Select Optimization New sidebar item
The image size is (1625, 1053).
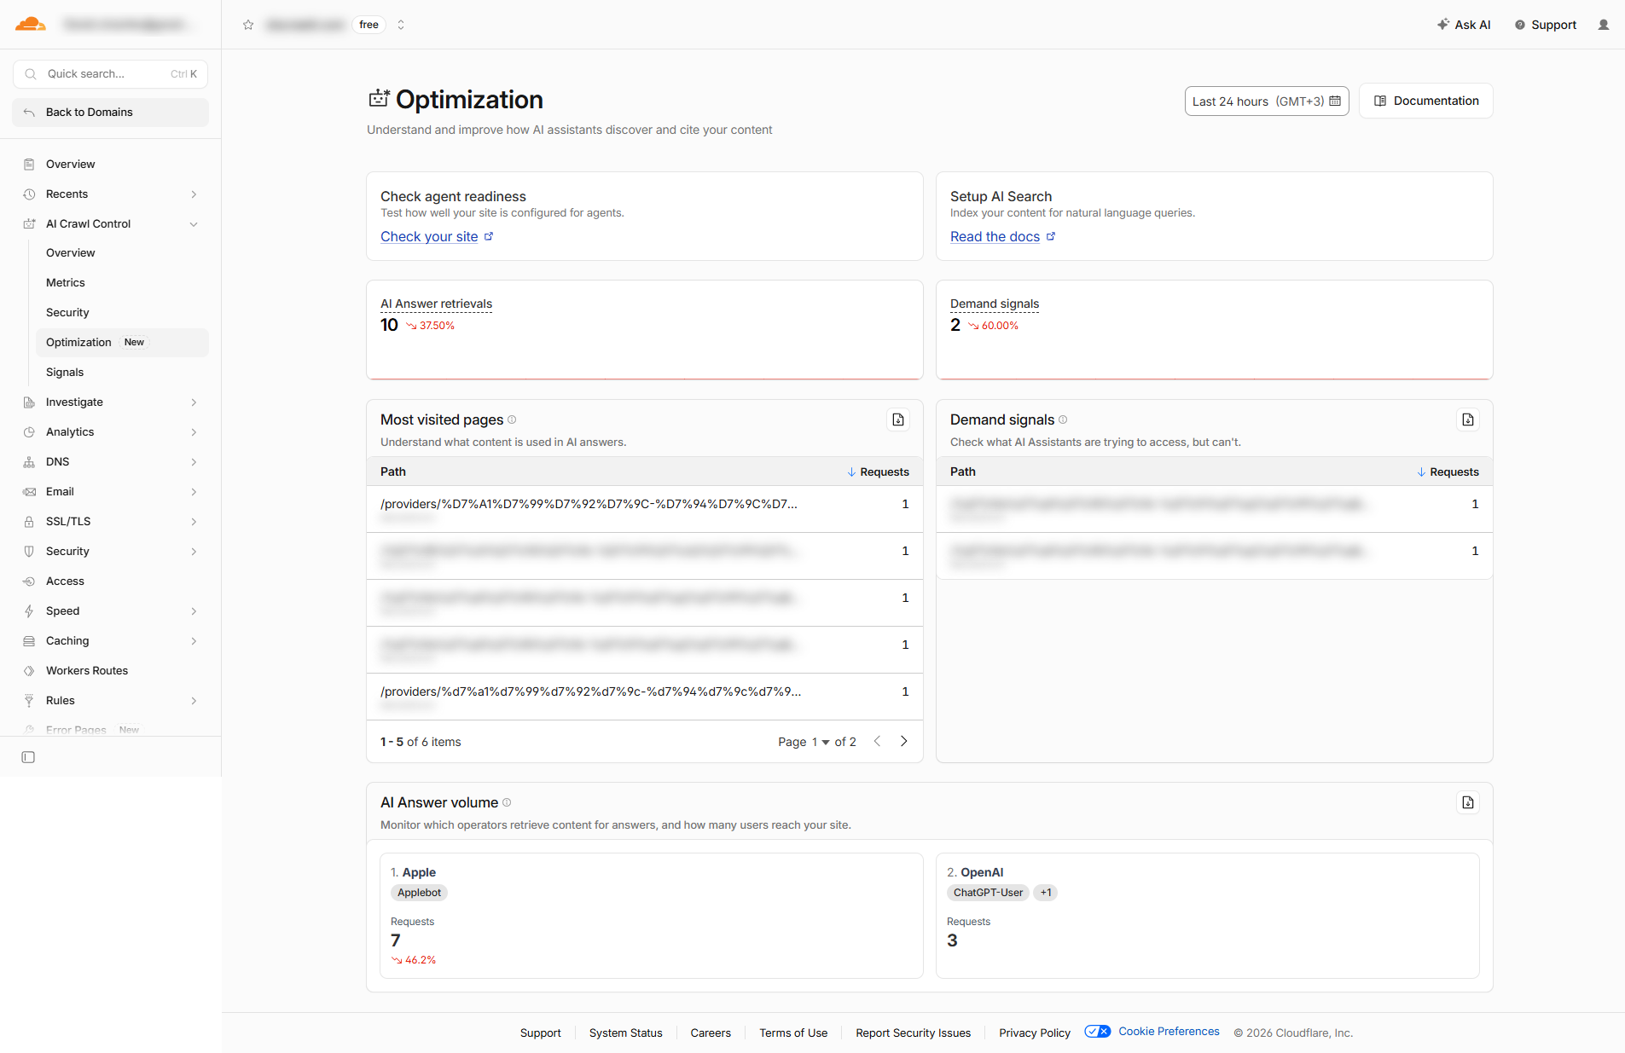click(122, 343)
